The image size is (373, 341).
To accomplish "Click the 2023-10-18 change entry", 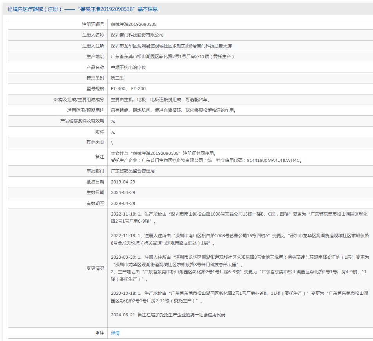I will 239,297.
